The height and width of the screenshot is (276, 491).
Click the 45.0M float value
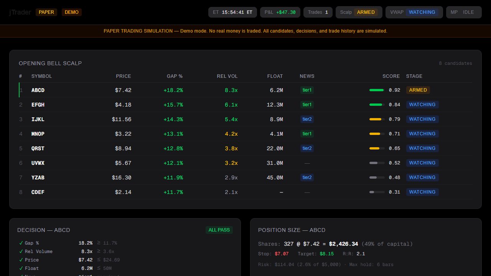click(x=275, y=177)
